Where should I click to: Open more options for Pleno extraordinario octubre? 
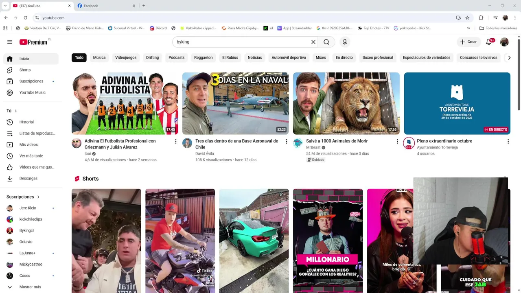pyautogui.click(x=508, y=141)
